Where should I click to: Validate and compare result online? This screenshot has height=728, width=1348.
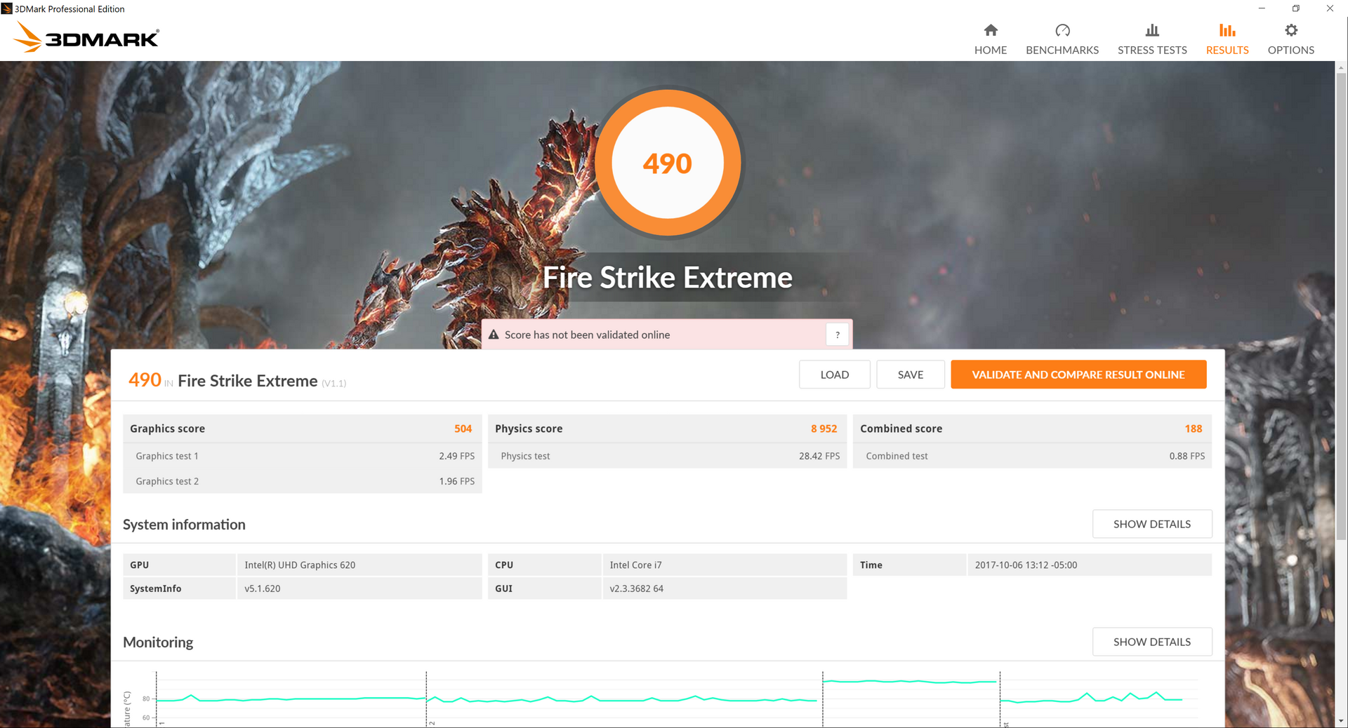click(x=1078, y=375)
